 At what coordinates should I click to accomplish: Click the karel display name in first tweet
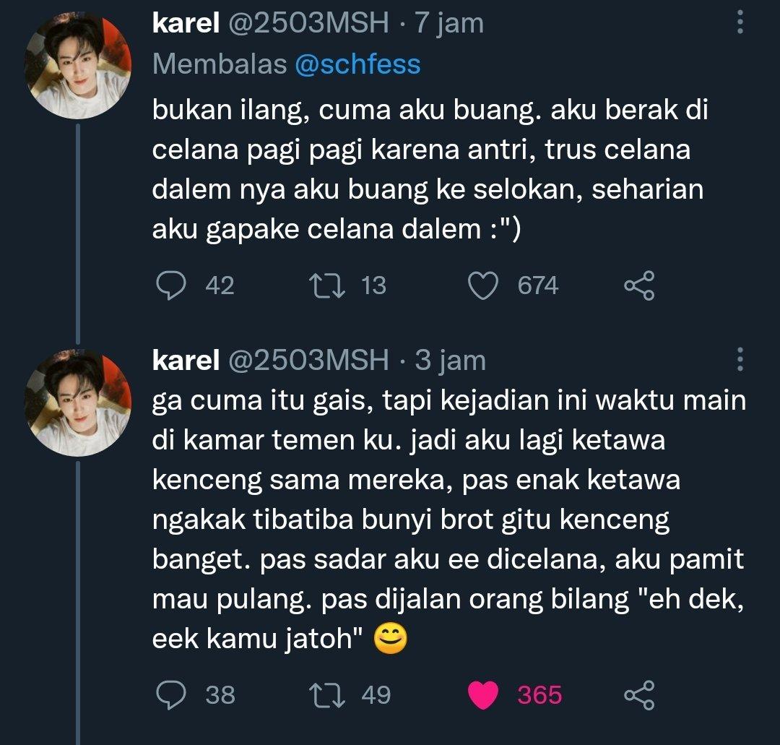186,24
